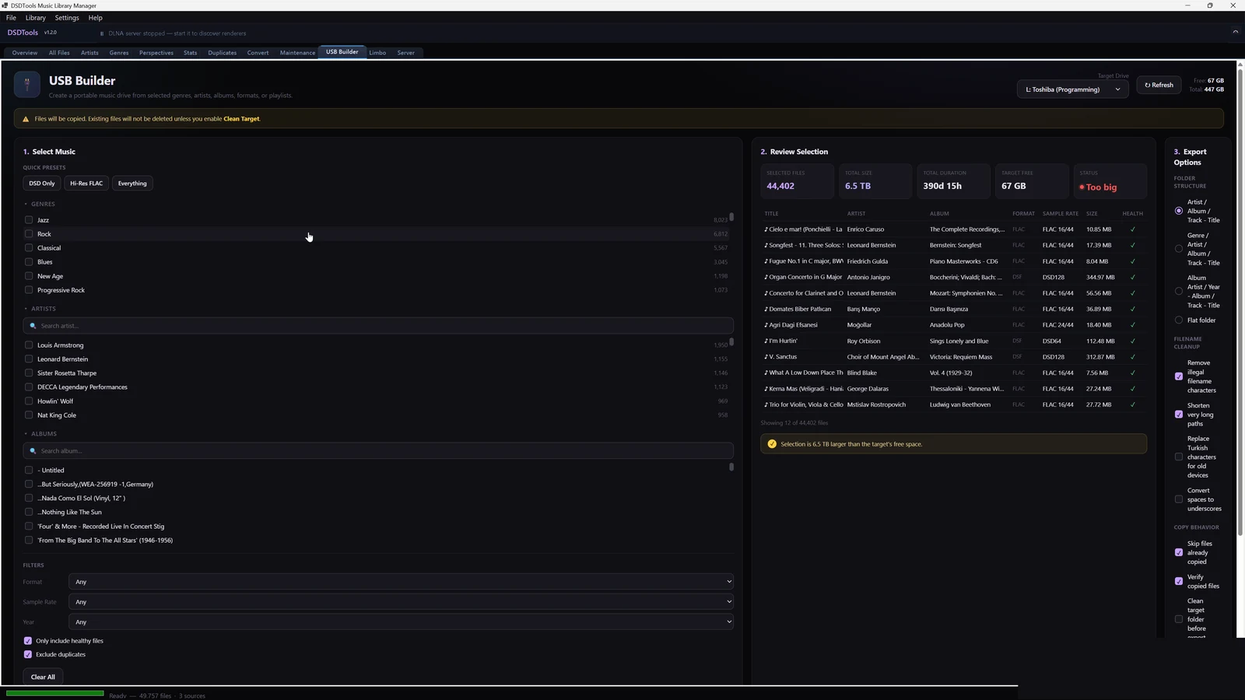Click the health checkmark for Roy Orbison row
The width and height of the screenshot is (1245, 700).
point(1132,341)
